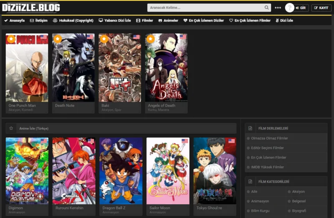The image size is (334, 218).
Task: Click the Tokyo Ghoul:re title text
Action: (209, 208)
